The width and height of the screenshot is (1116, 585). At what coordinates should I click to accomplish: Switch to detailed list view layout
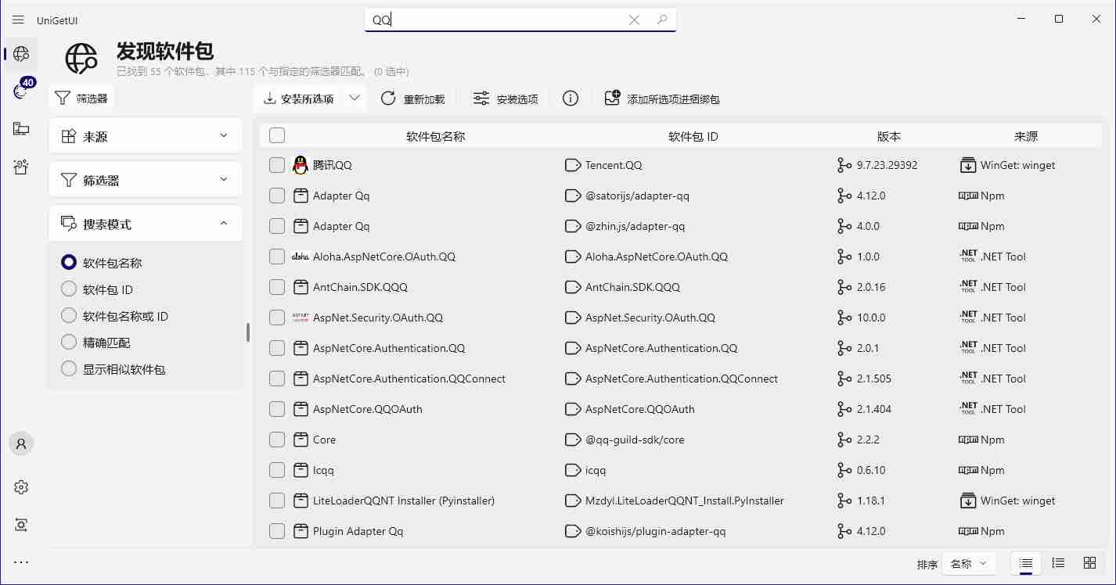[1058, 563]
